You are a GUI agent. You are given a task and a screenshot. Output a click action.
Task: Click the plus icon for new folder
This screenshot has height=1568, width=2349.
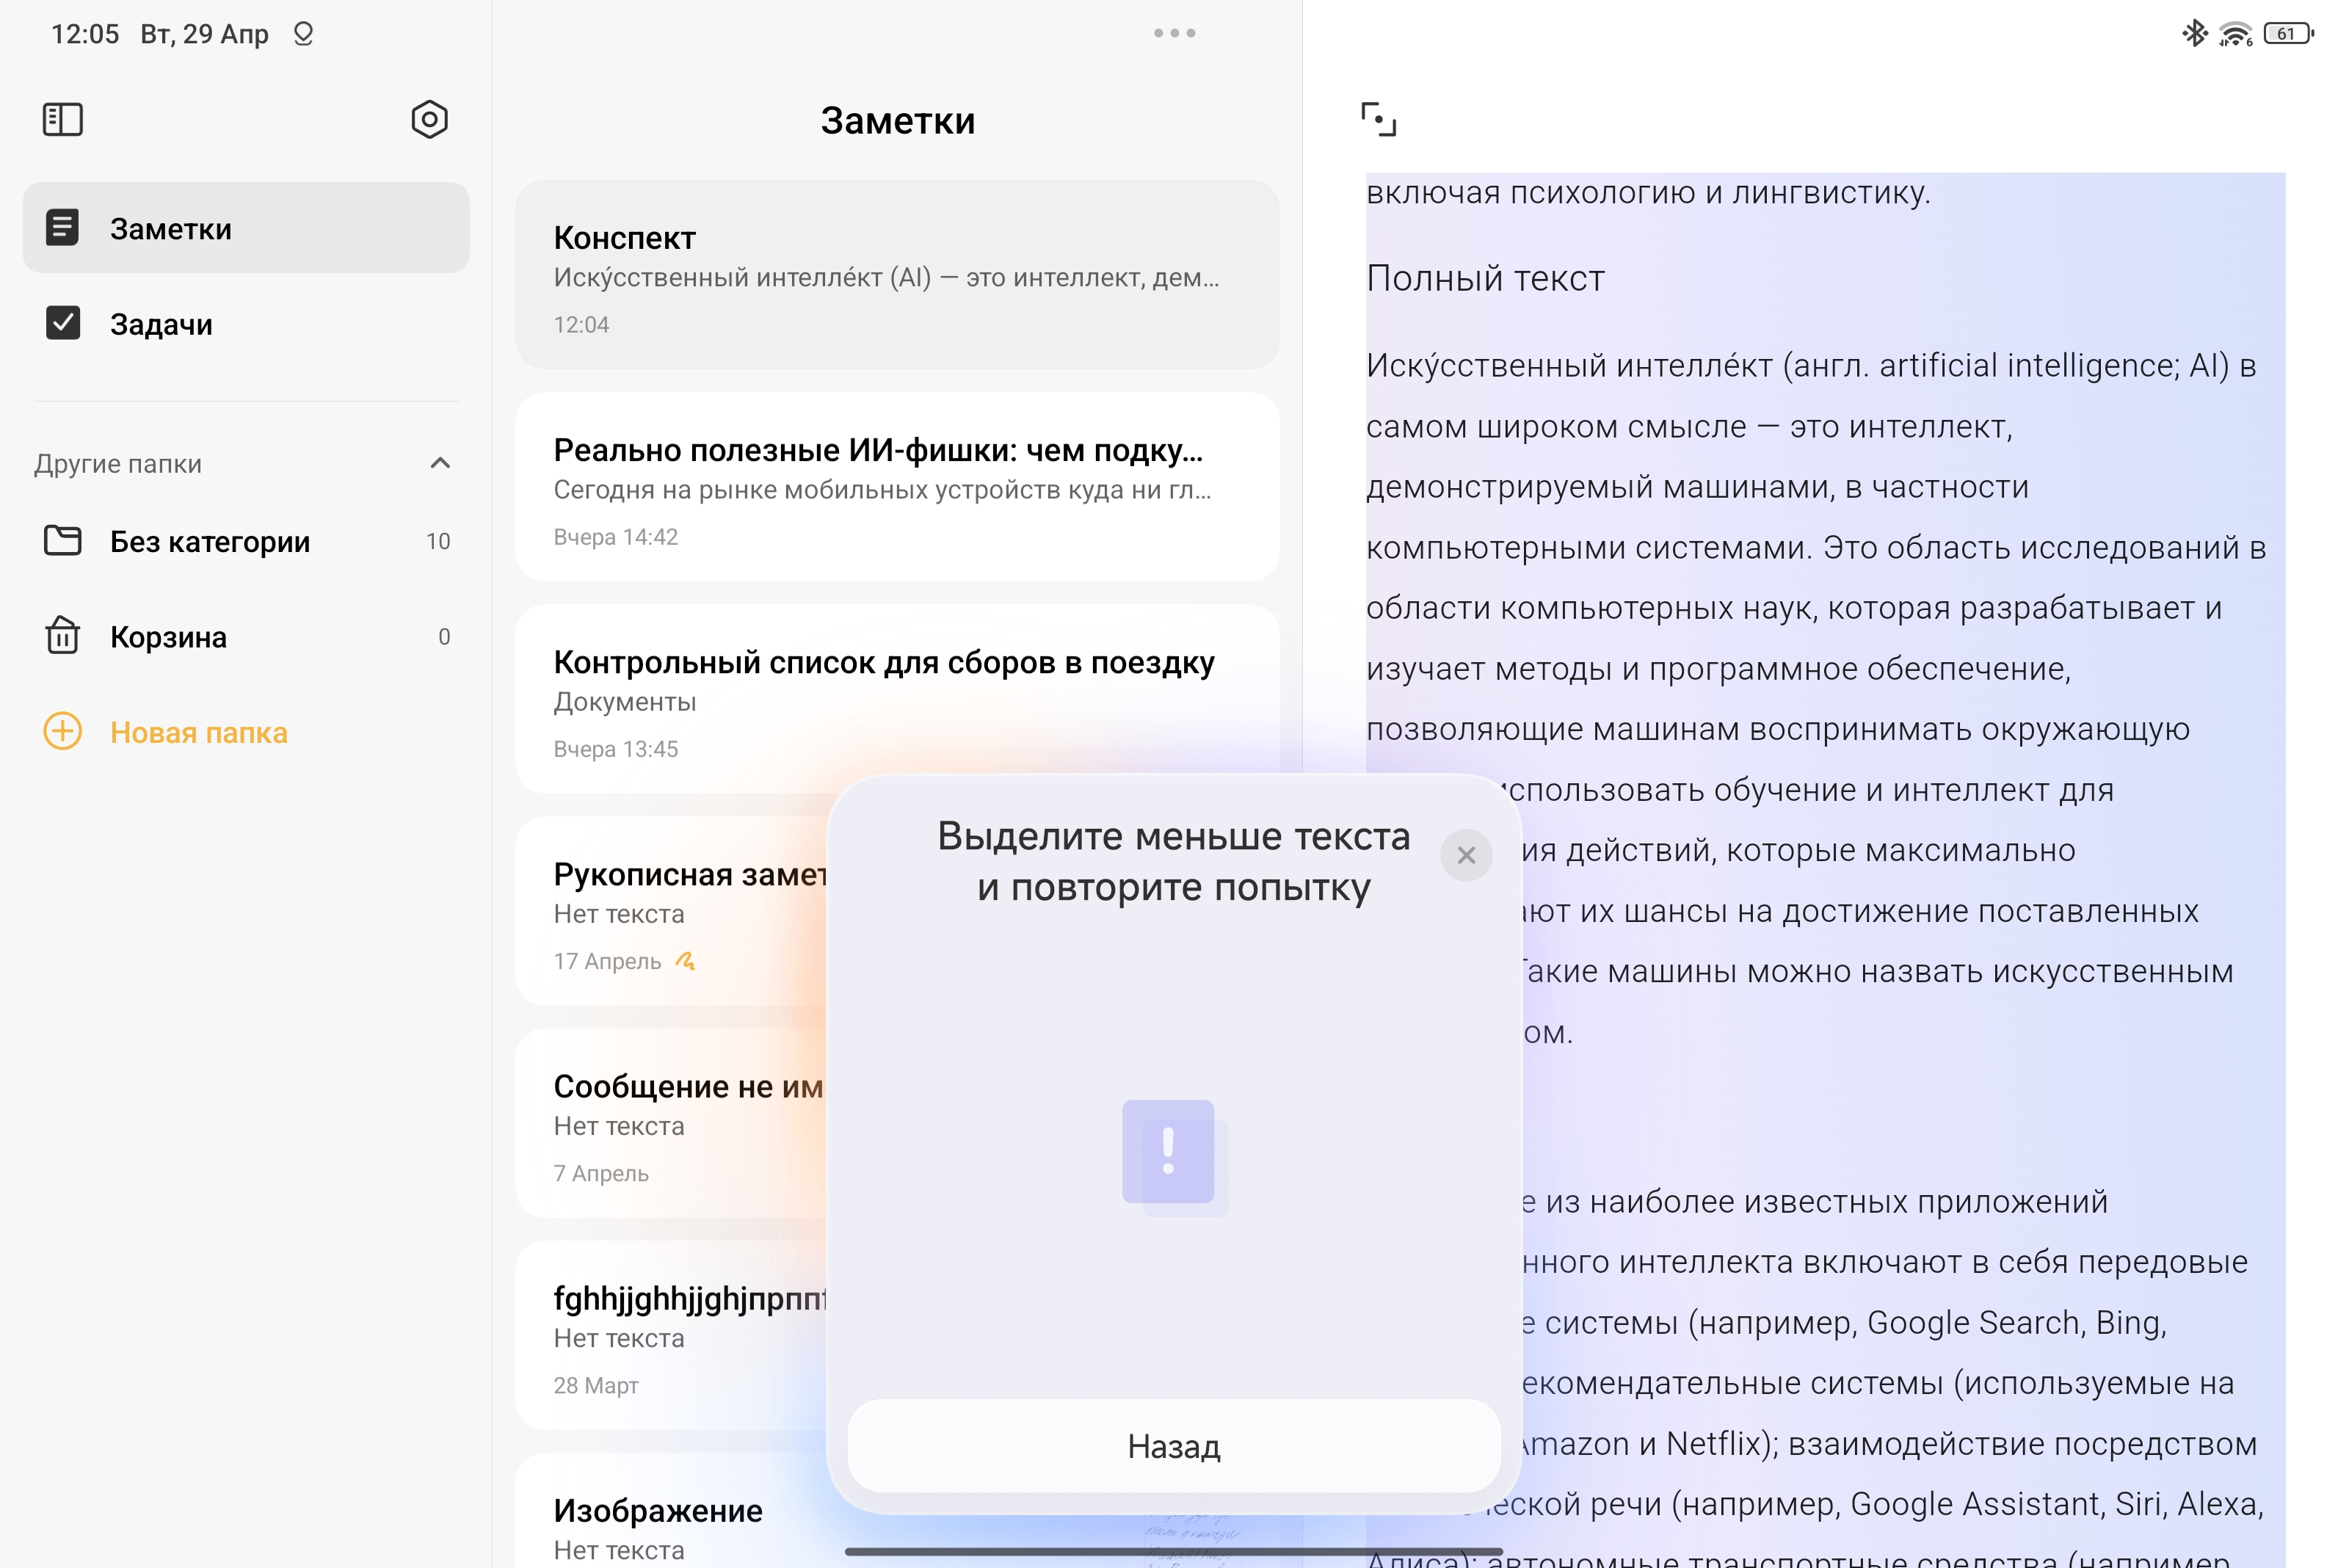click(x=62, y=731)
